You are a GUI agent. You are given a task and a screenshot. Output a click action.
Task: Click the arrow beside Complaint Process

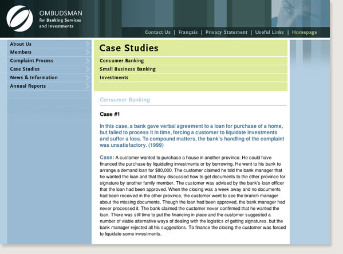click(88, 61)
